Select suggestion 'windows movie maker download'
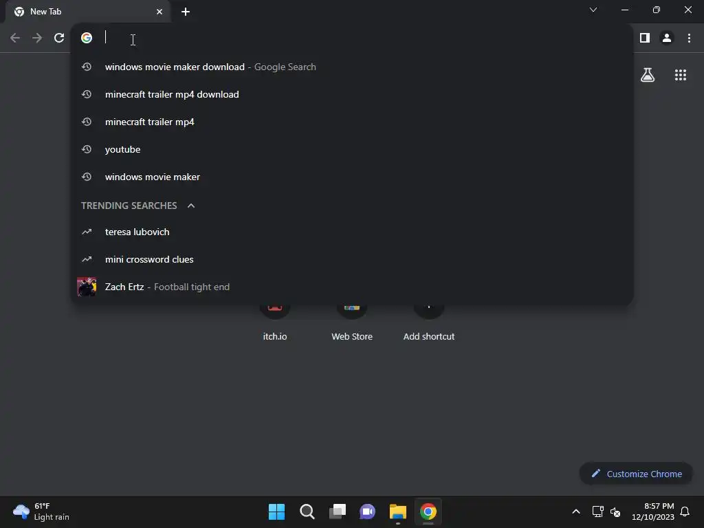 [352, 67]
